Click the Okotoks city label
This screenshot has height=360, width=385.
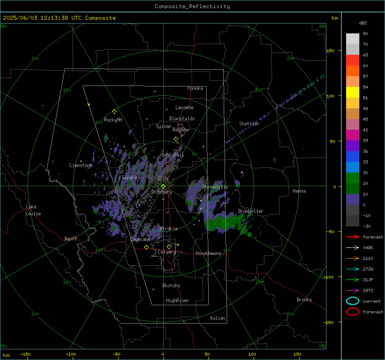(x=171, y=286)
